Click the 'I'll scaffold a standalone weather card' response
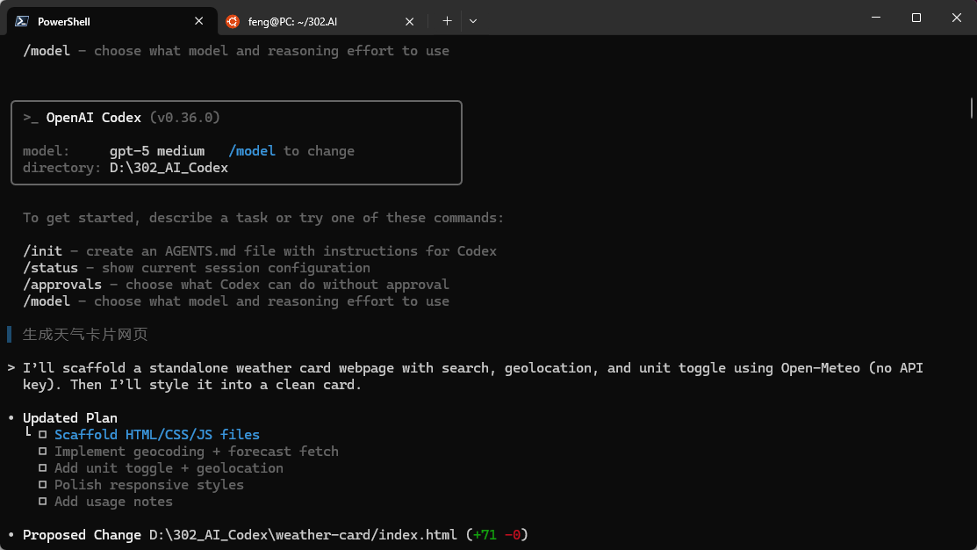977x550 pixels. [473, 376]
